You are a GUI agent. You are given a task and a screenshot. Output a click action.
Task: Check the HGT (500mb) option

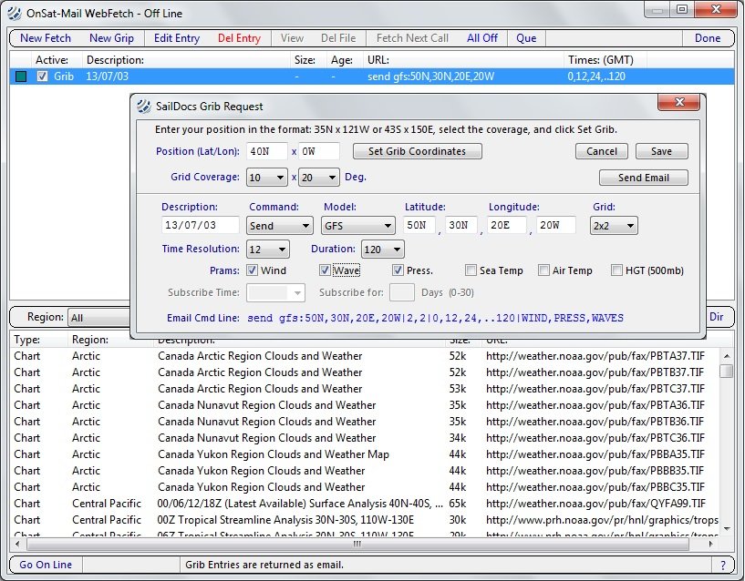coord(617,270)
